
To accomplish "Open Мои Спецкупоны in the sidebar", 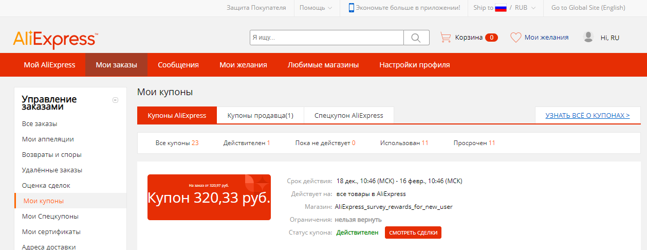I will coord(50,216).
